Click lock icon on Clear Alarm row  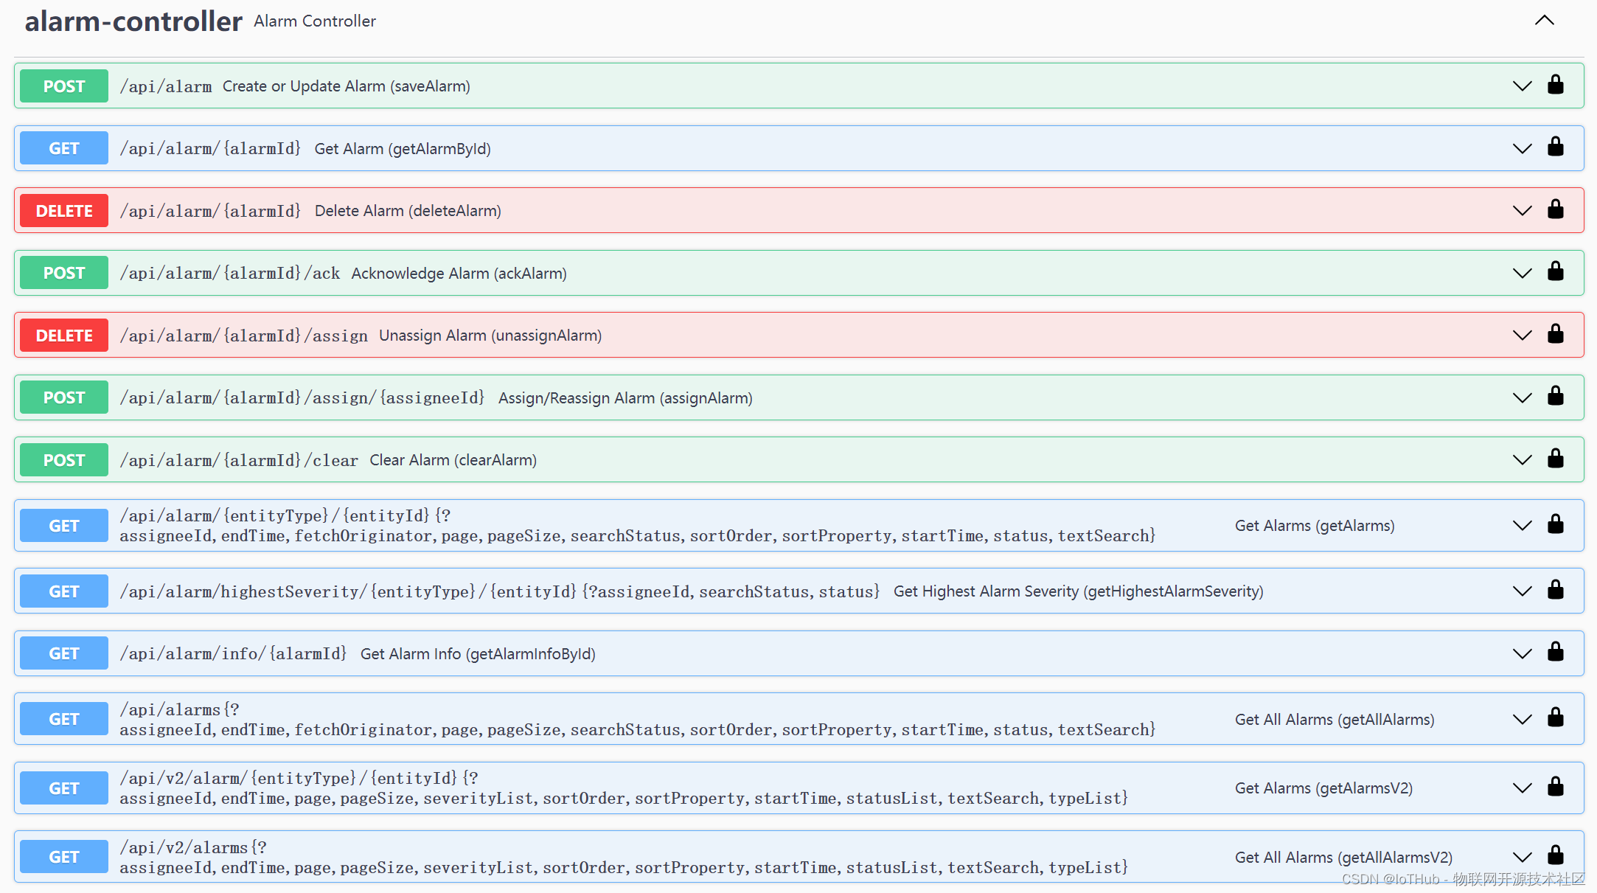coord(1556,459)
